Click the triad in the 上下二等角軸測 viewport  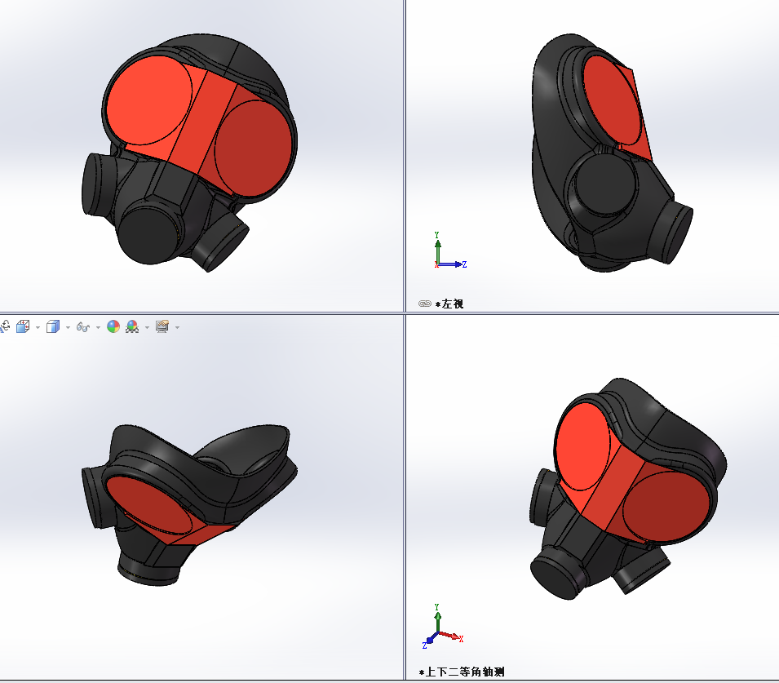443,627
